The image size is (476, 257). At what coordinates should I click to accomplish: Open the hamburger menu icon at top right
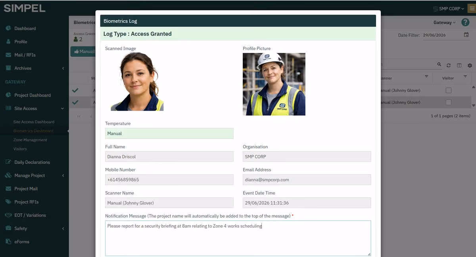tap(471, 8)
